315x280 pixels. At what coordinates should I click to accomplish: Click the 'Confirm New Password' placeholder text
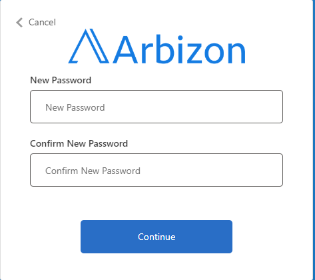(x=93, y=171)
